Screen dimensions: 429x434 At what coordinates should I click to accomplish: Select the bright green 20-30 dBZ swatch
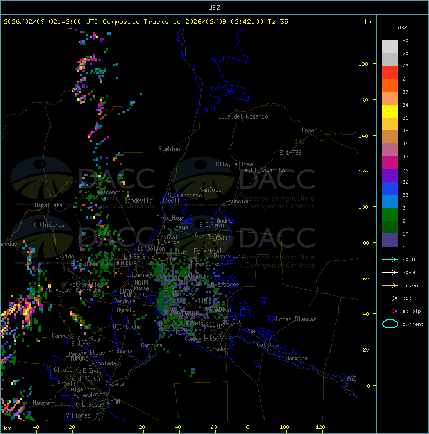[x=390, y=214]
